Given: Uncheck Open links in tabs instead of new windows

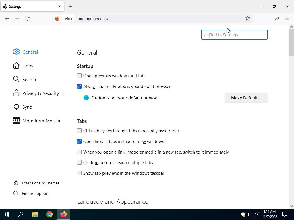Looking at the screenshot, I should (79, 142).
